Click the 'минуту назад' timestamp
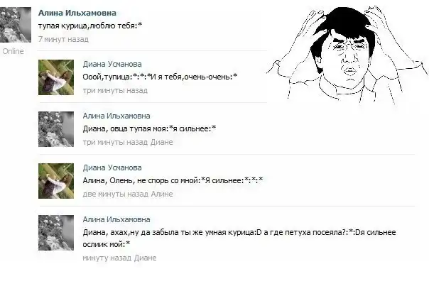The image size is (429, 291). (107, 258)
